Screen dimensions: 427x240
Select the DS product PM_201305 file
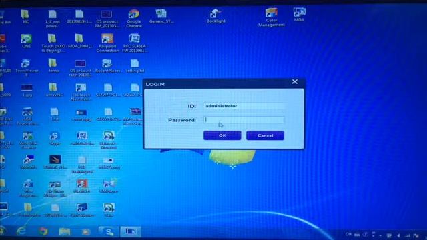tap(107, 19)
